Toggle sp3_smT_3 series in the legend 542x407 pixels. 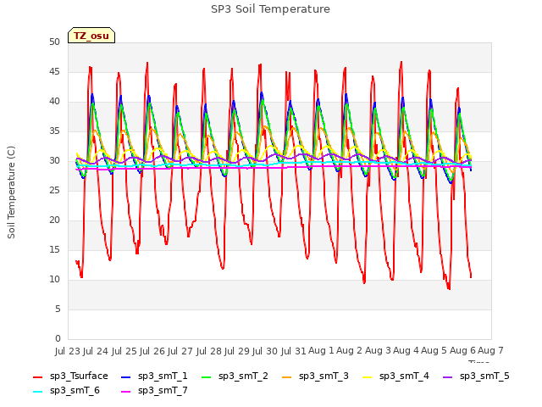click(x=315, y=376)
